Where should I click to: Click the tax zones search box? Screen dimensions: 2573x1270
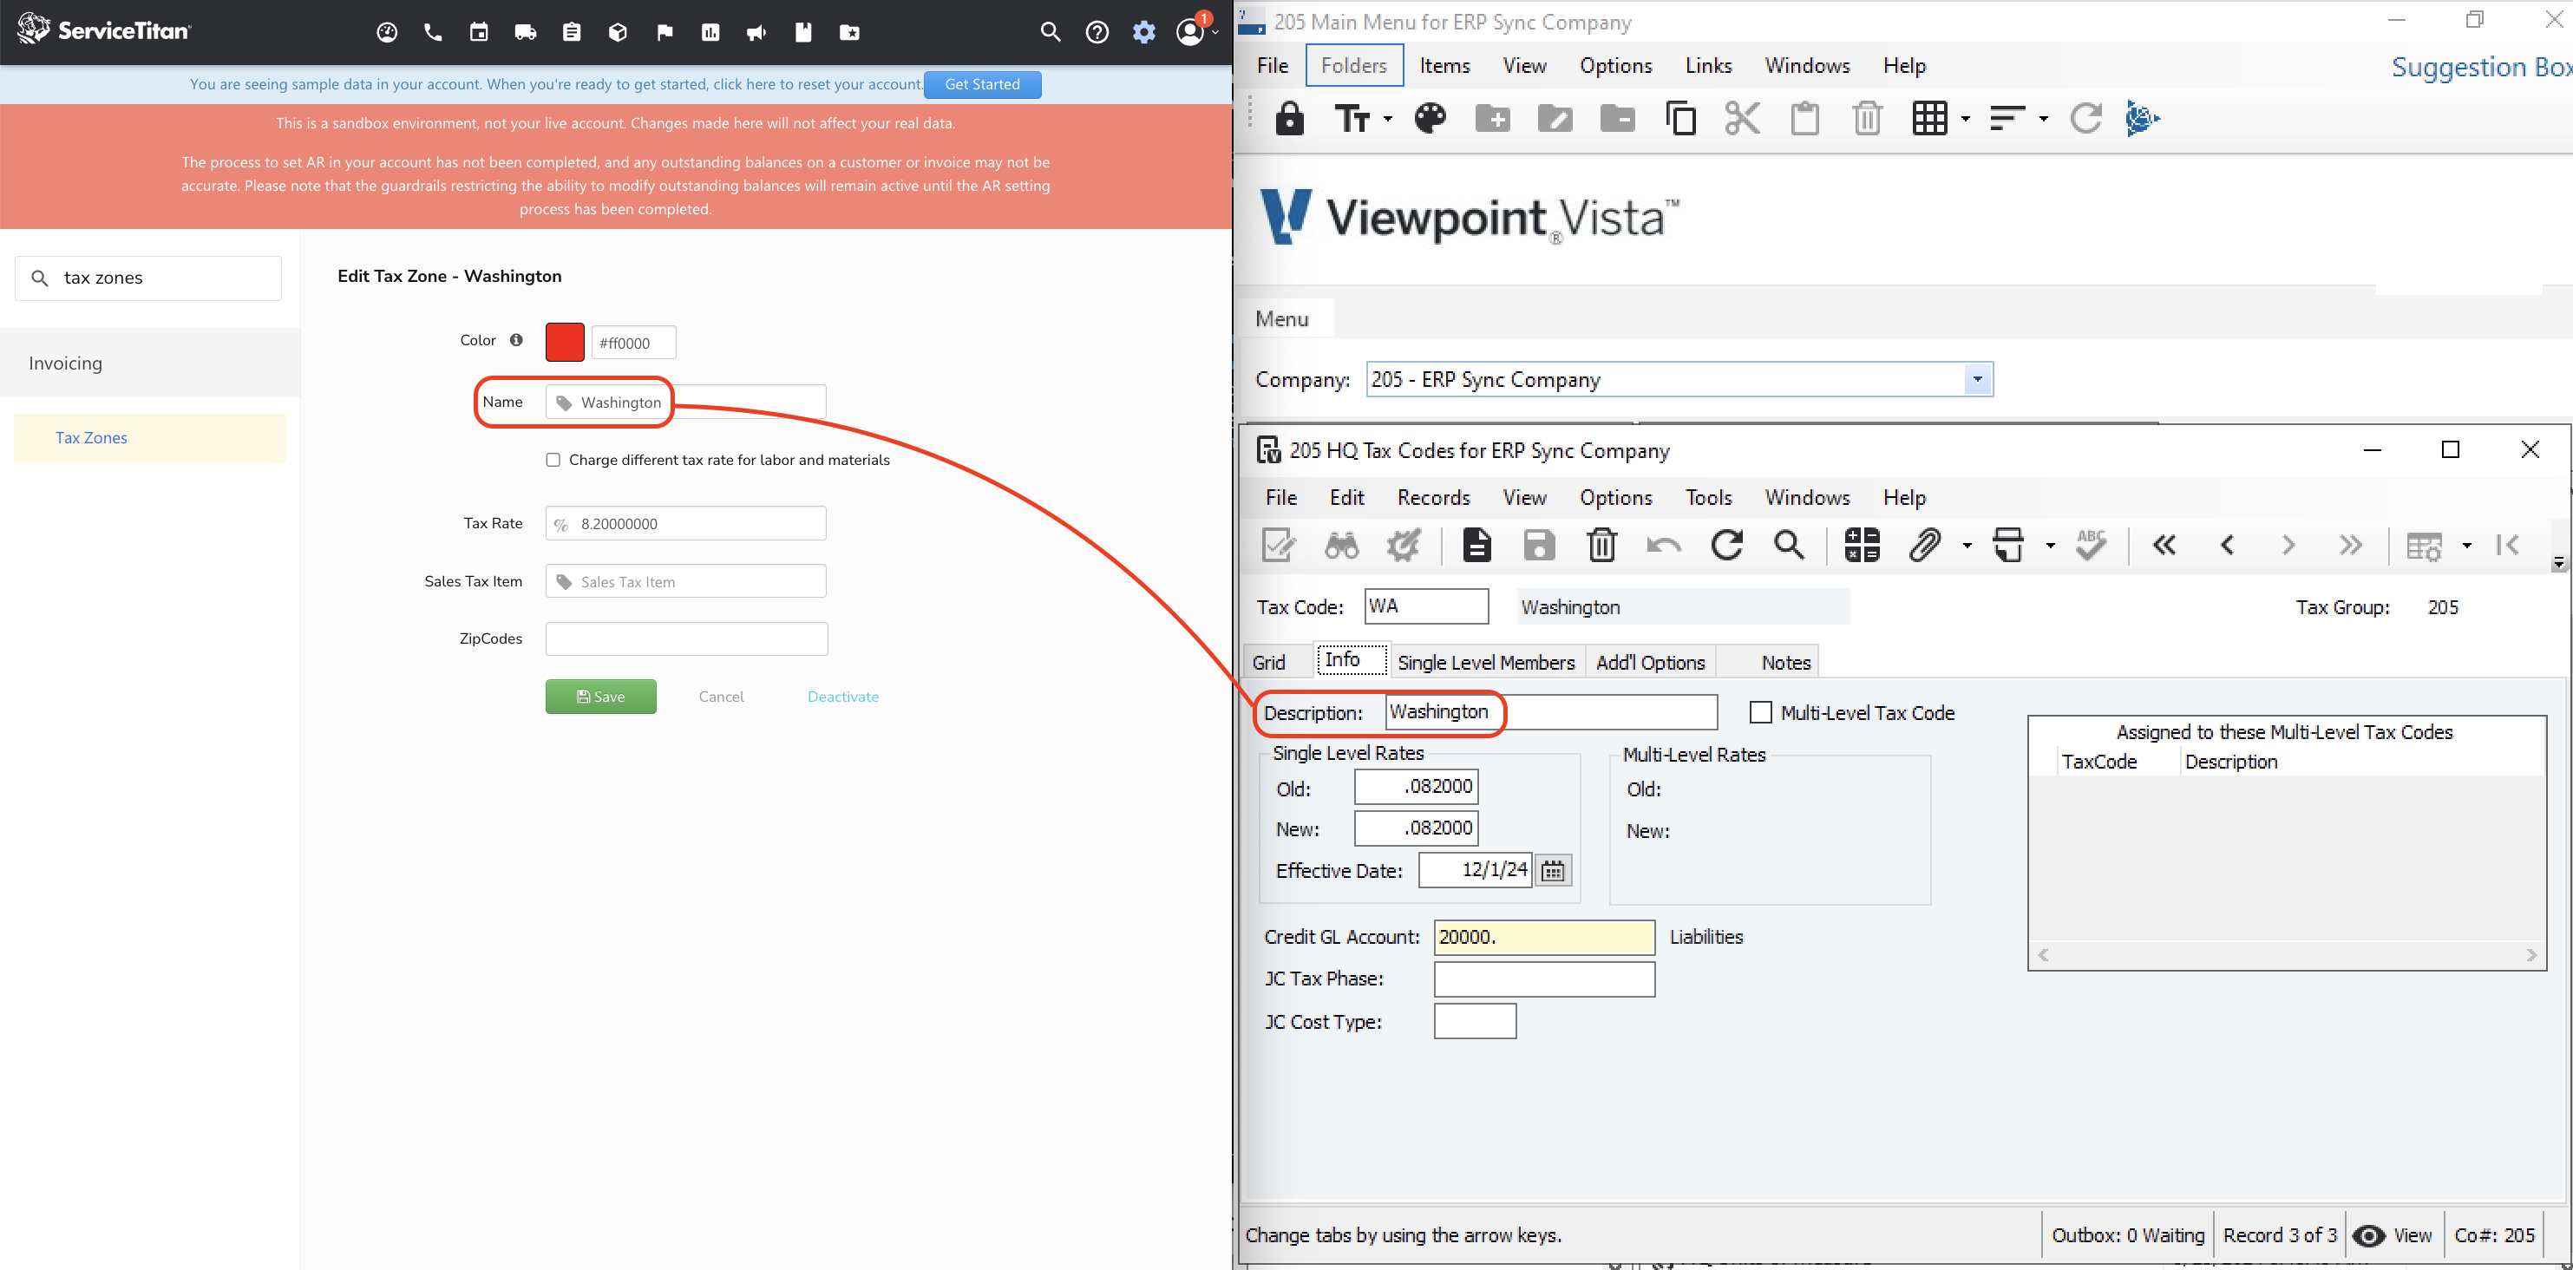147,278
